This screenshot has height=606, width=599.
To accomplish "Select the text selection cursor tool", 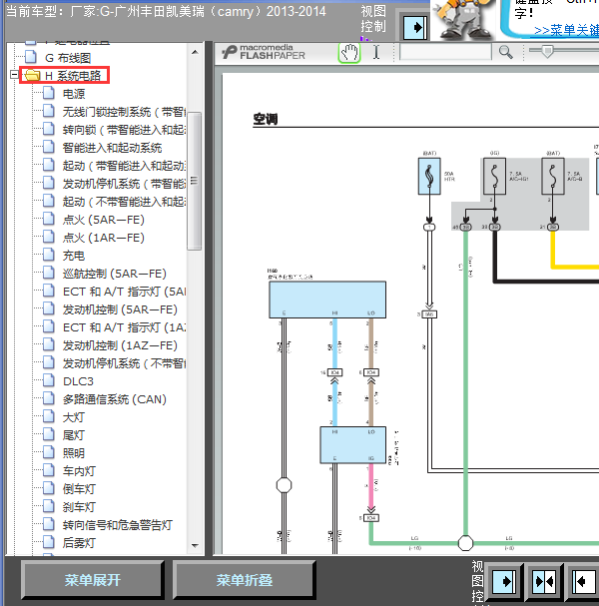I will pyautogui.click(x=376, y=52).
